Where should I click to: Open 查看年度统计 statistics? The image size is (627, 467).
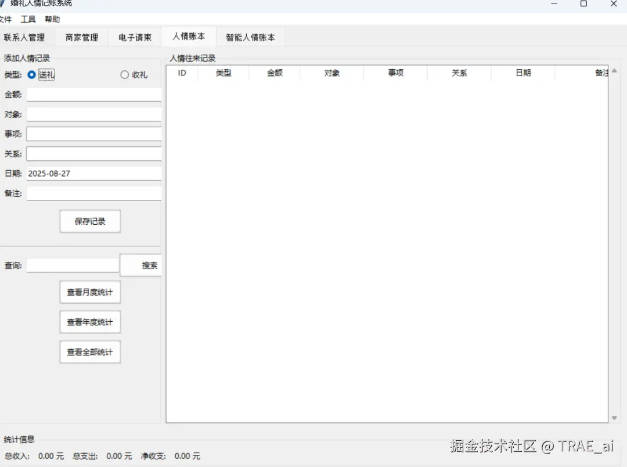pos(90,322)
